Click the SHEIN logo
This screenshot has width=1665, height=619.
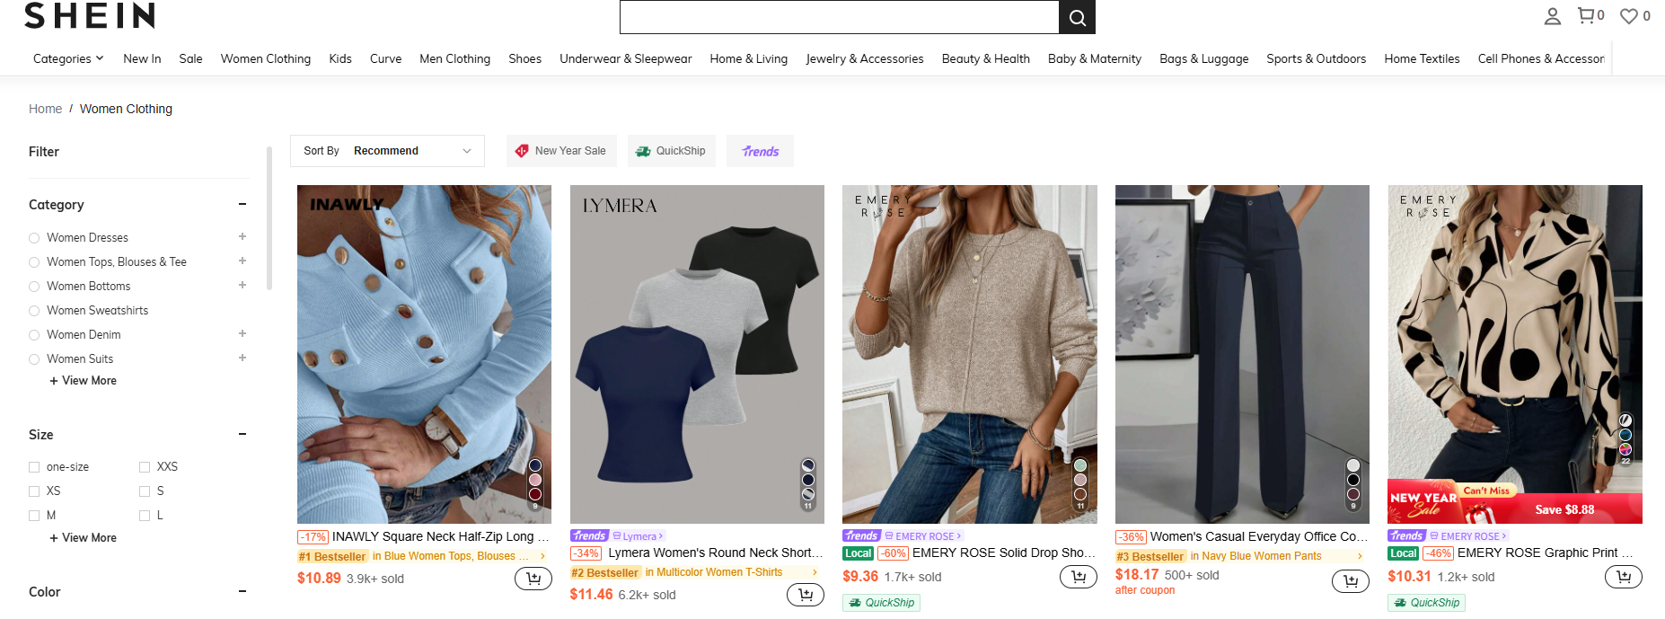click(90, 15)
